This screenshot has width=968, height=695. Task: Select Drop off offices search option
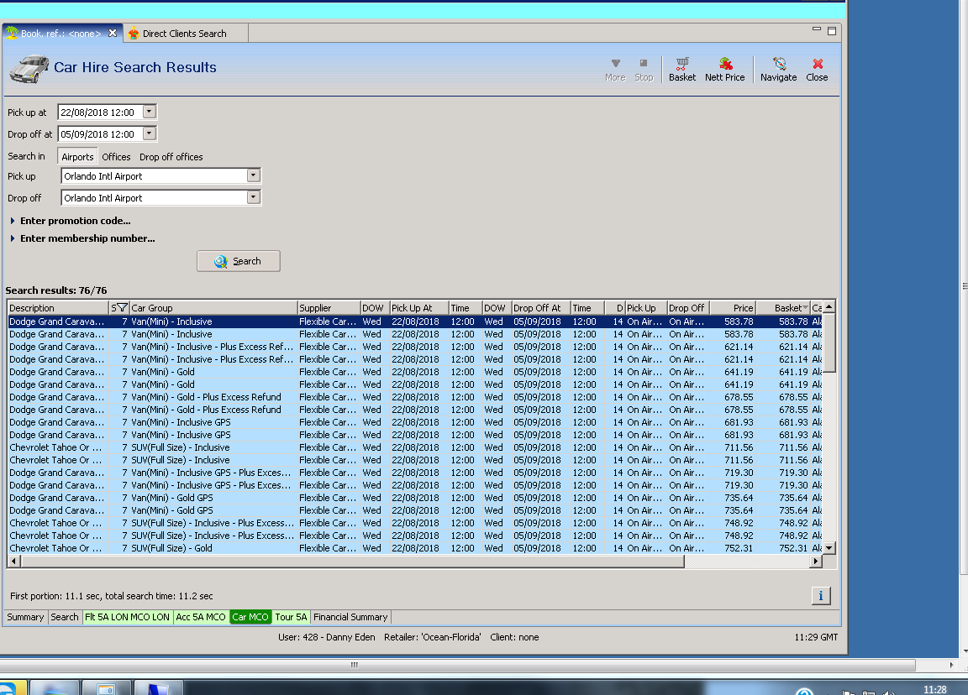tap(171, 157)
